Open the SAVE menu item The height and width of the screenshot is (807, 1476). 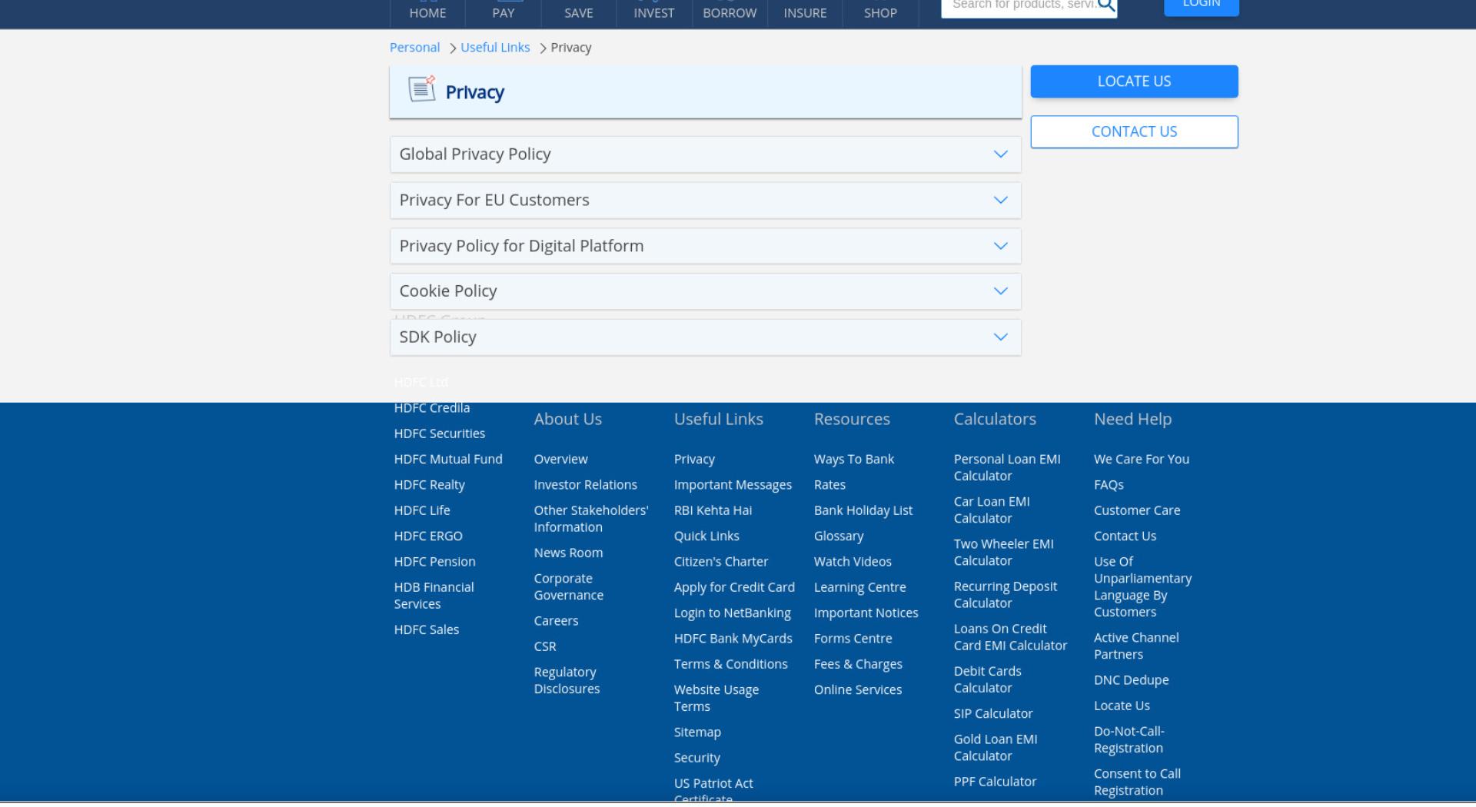(x=579, y=13)
